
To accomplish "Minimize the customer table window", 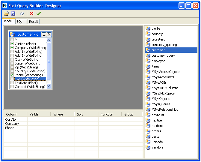I will [x=44, y=34].
